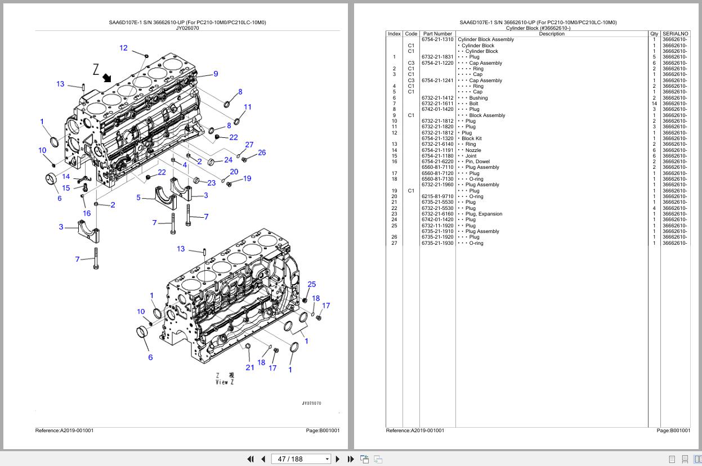The height and width of the screenshot is (466, 702).
Task: Click callout number 20 in the upper diagram
Action: pos(234,172)
